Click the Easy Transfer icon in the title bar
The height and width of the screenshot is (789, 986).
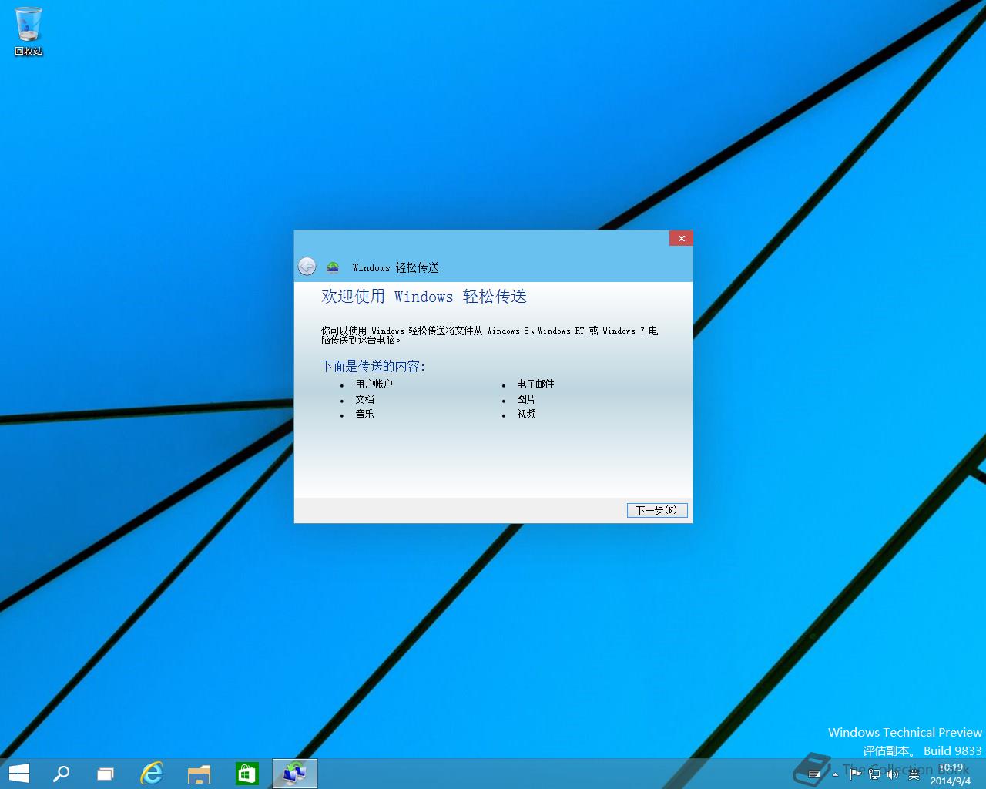(333, 267)
